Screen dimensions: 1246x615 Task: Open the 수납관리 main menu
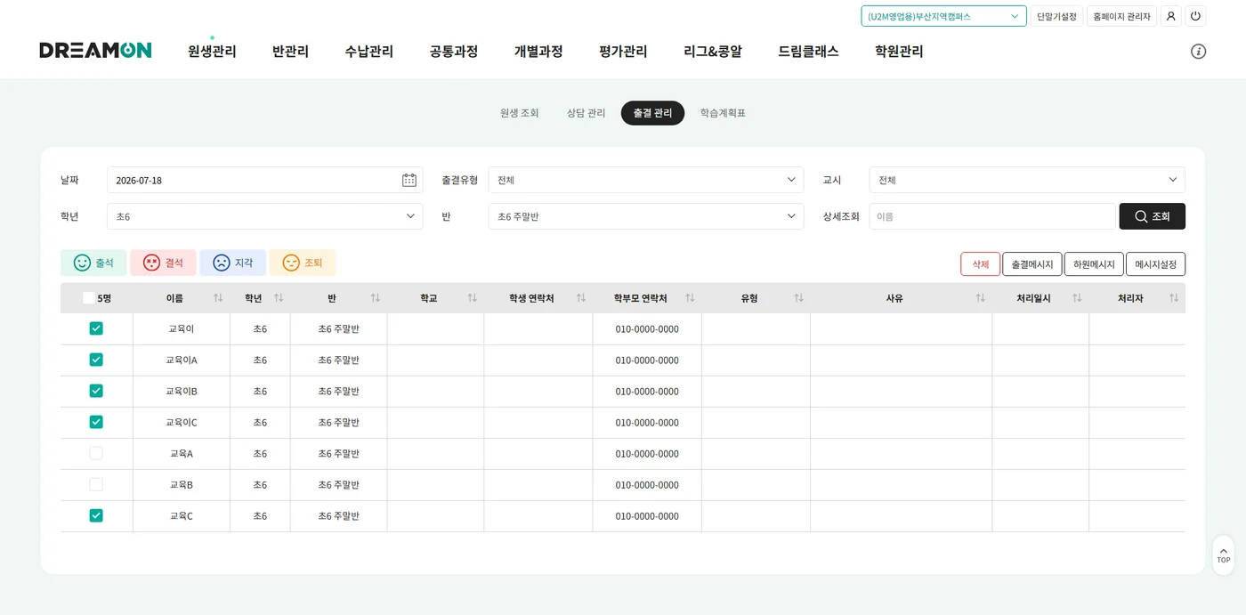(x=369, y=52)
